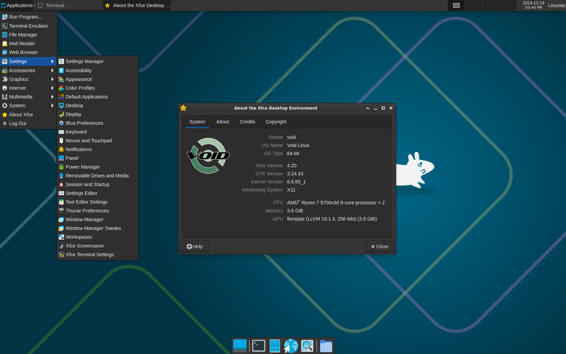Click the Mouse and Touchpad icon

click(61, 141)
